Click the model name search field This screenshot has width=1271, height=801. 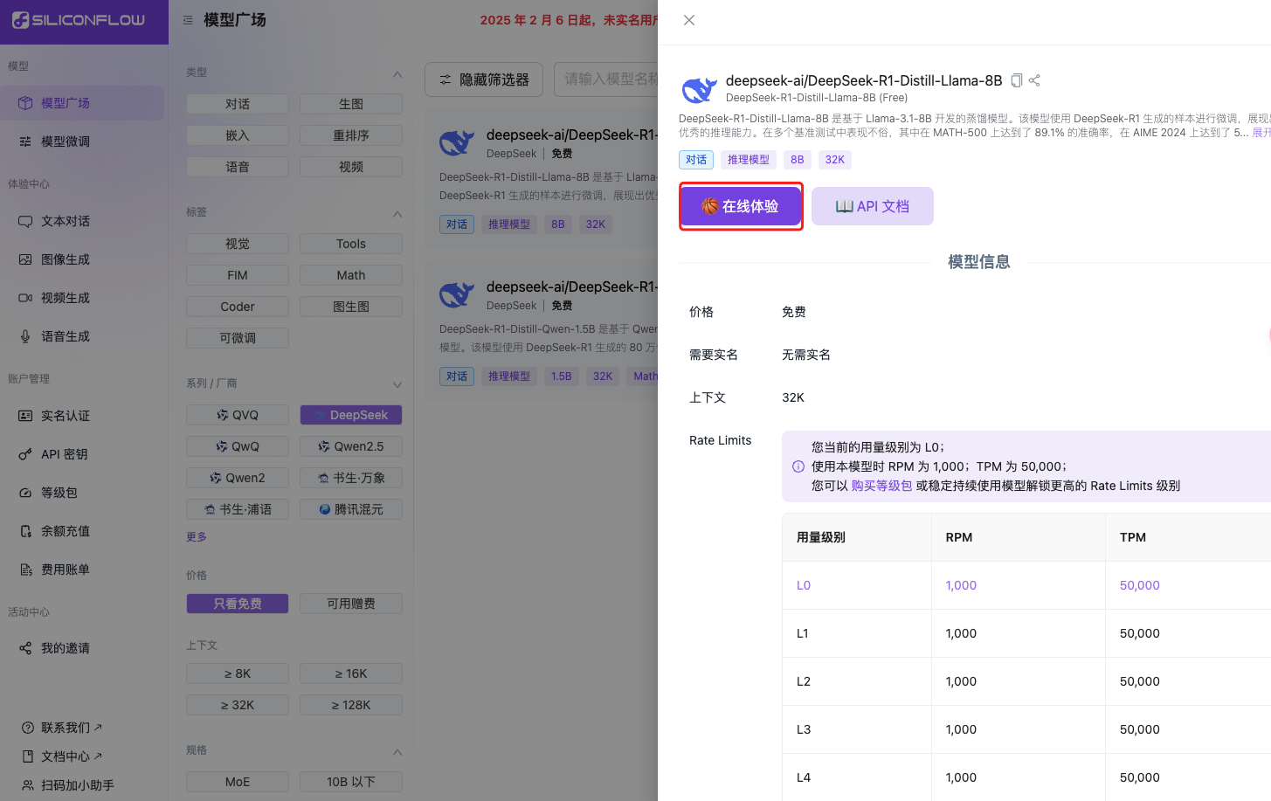click(607, 79)
